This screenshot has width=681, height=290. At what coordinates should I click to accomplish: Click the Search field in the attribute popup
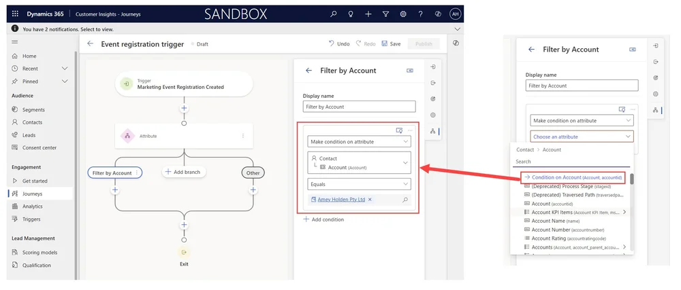click(572, 162)
